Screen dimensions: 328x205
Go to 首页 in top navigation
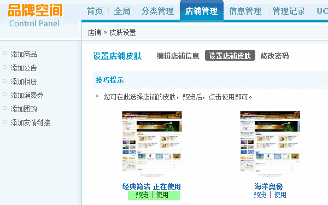[95, 11]
